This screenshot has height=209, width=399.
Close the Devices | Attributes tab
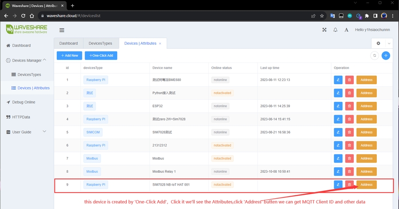[160, 44]
